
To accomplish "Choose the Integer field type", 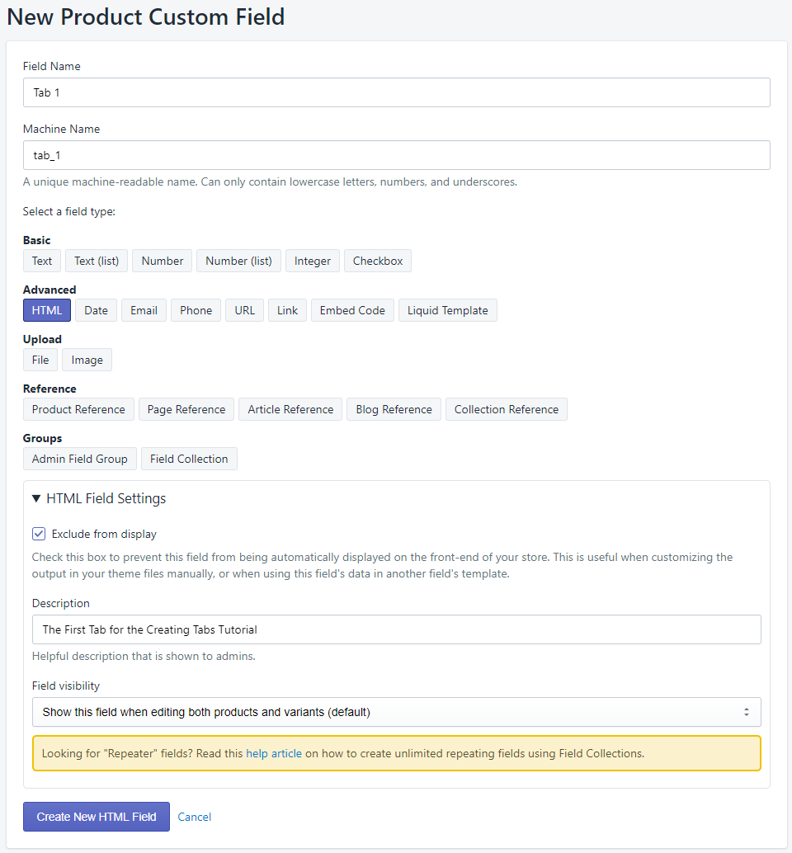I will pos(312,261).
